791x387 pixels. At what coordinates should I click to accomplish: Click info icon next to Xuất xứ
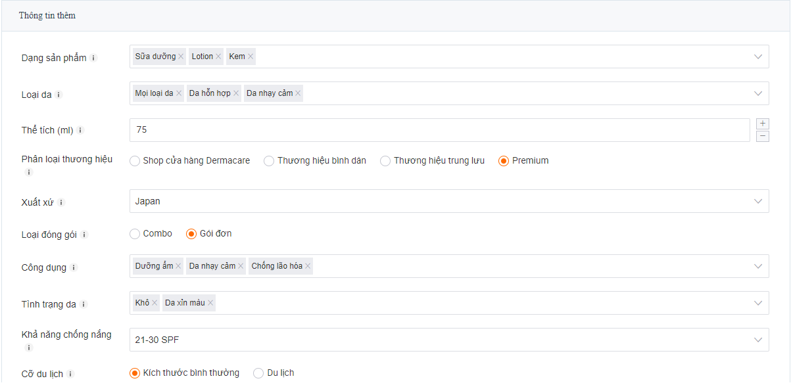point(62,202)
